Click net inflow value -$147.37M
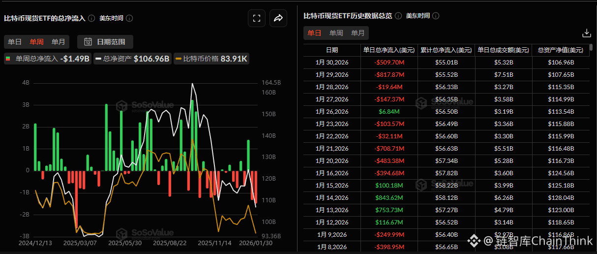 pyautogui.click(x=389, y=99)
